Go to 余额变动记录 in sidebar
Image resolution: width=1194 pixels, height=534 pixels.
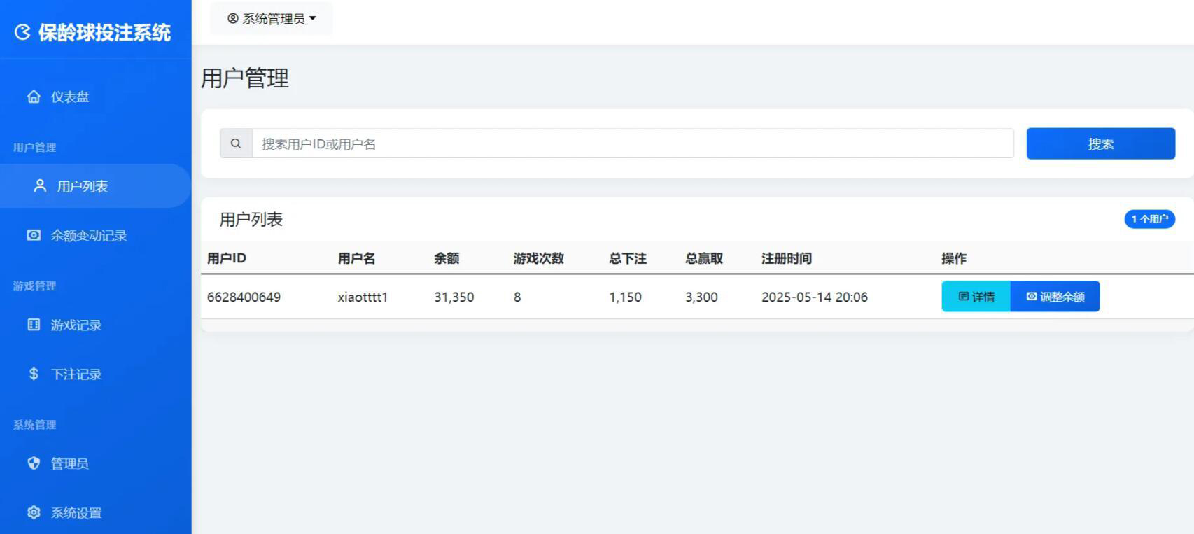[88, 236]
